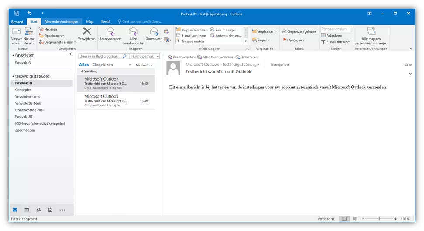The height and width of the screenshot is (231, 424).
Task: Switch to the Verzenden/ontvangen tab
Action: click(62, 22)
